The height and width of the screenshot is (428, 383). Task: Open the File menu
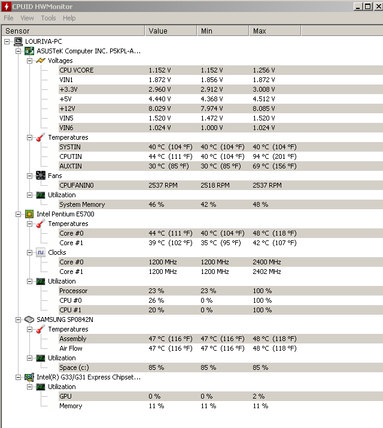[8, 18]
